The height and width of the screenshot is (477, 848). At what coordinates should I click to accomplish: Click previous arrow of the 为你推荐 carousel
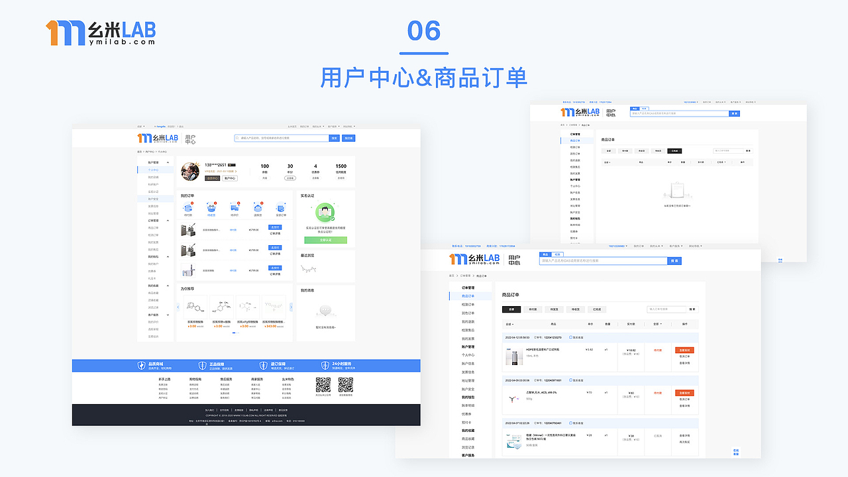[x=178, y=307]
